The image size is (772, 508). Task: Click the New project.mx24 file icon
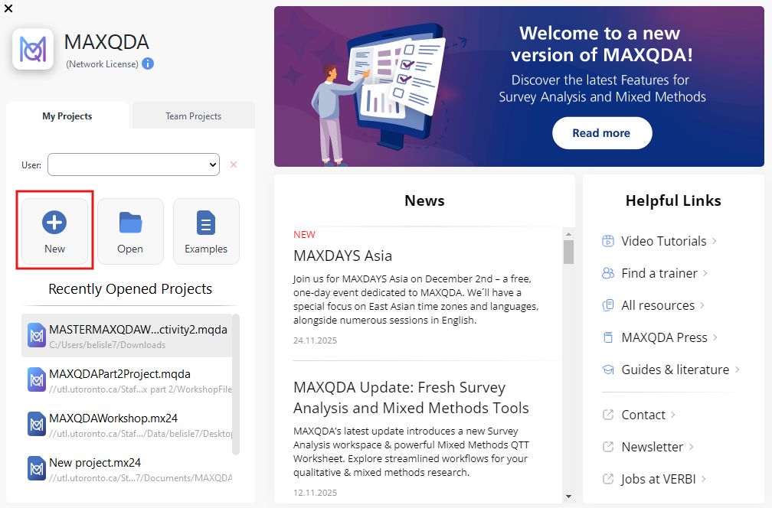(37, 468)
